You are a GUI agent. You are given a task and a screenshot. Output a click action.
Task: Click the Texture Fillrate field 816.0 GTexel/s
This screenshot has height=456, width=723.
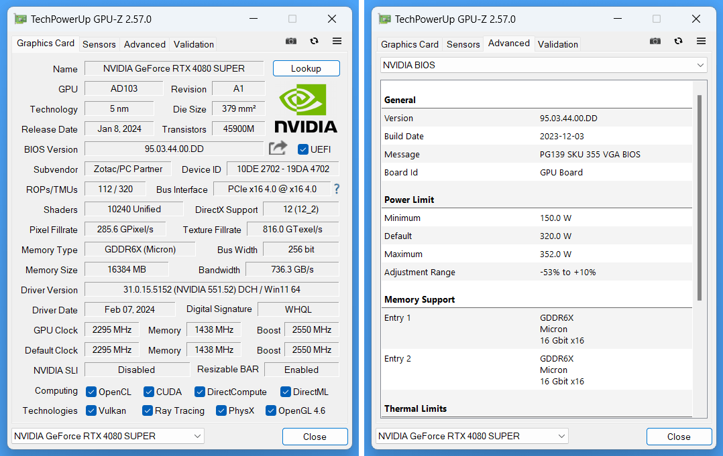293,229
